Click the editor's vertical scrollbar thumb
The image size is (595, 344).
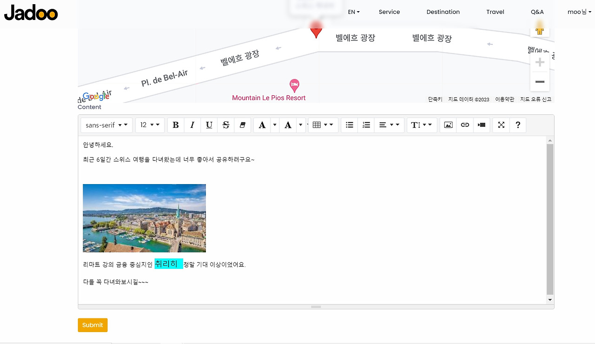[550, 219]
